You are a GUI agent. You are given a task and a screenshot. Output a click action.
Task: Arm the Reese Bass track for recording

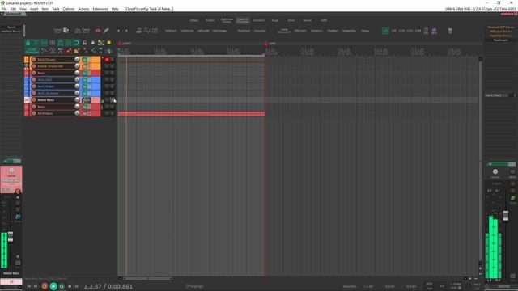point(34,100)
